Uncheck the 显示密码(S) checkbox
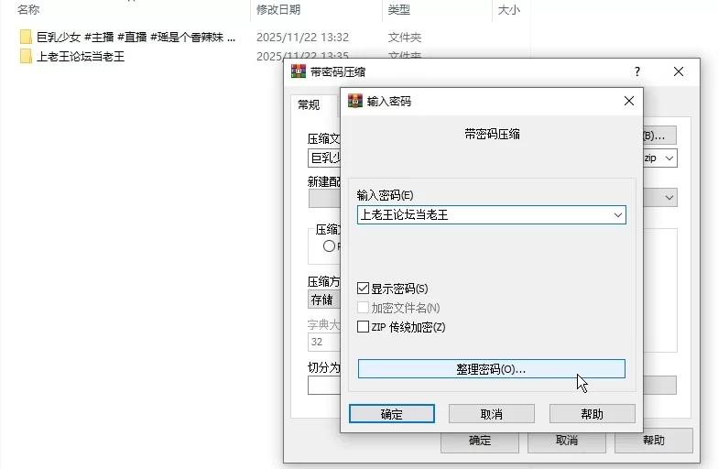This screenshot has width=718, height=469. coord(364,289)
